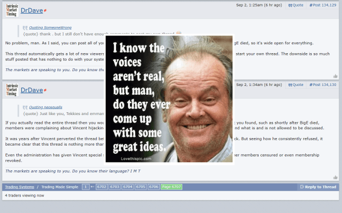
Task: Click the Jack Nicholson meme image overlay
Action: 169,99
